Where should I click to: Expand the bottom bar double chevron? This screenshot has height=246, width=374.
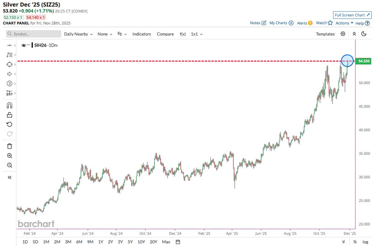point(343,242)
